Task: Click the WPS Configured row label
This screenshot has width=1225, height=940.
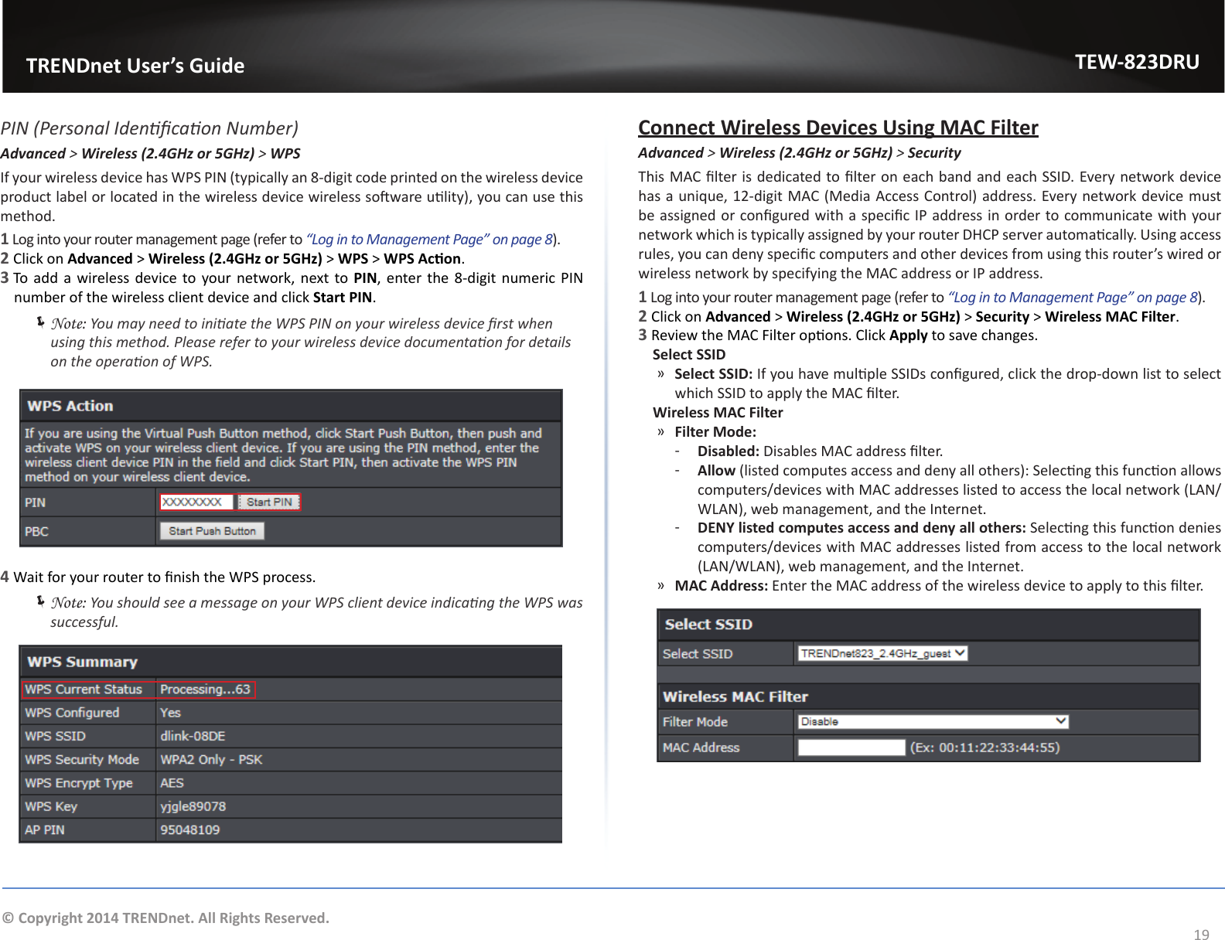Action: click(x=72, y=713)
